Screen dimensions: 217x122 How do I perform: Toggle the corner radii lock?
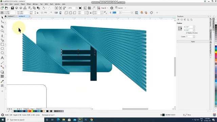pos(91,13)
